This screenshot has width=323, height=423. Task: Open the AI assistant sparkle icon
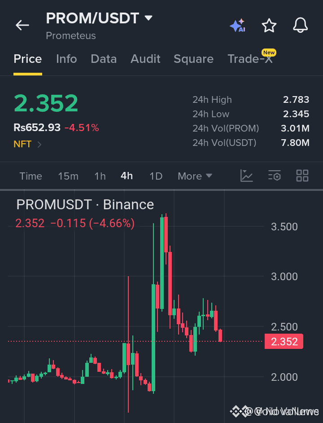(237, 25)
